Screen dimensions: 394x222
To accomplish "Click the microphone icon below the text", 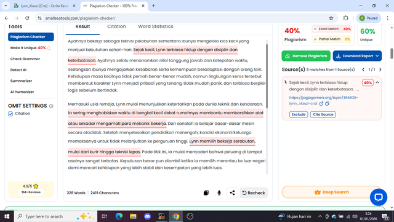I will tap(219, 192).
